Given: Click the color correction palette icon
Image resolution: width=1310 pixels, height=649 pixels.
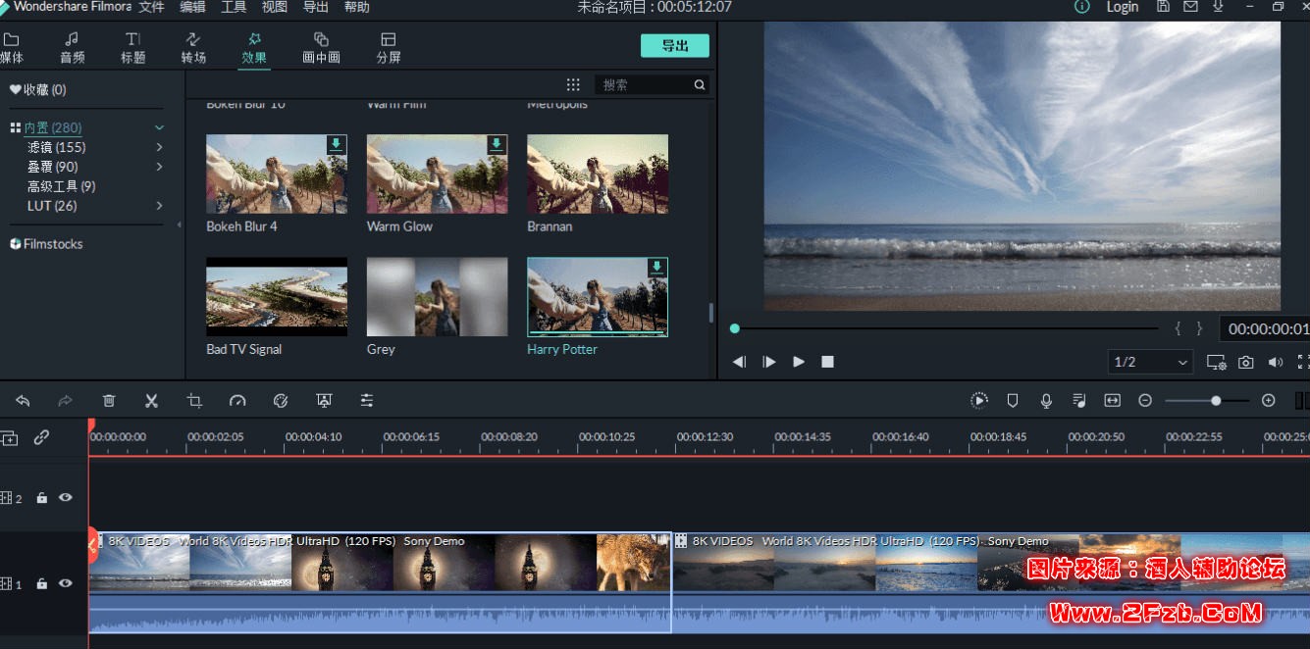Looking at the screenshot, I should (x=281, y=400).
